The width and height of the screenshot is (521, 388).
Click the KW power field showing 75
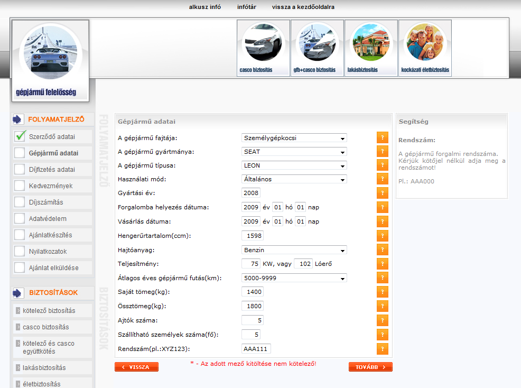(x=250, y=264)
